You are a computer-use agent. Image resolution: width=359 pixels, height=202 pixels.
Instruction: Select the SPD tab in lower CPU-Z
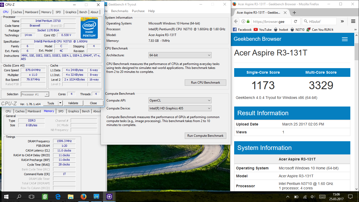[x=61, y=111]
